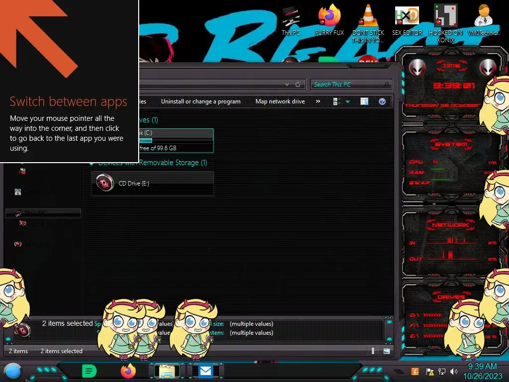
Task: Click the NETWORK gadget header
Action: [x=450, y=225]
